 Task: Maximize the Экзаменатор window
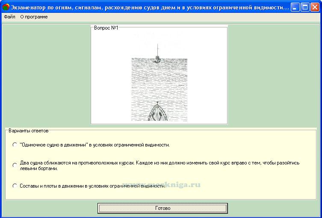pos(305,7)
